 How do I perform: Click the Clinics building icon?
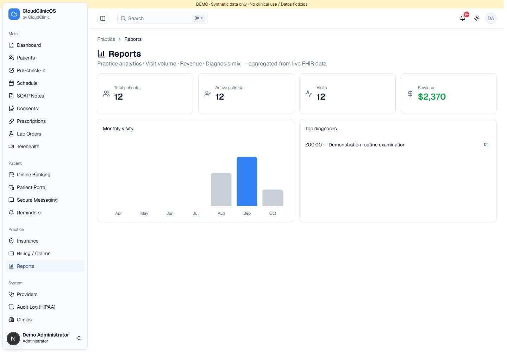click(x=11, y=320)
